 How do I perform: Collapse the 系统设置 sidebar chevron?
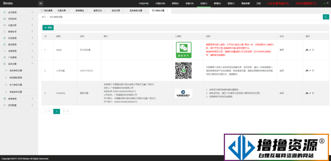pyautogui.click(x=32, y=64)
